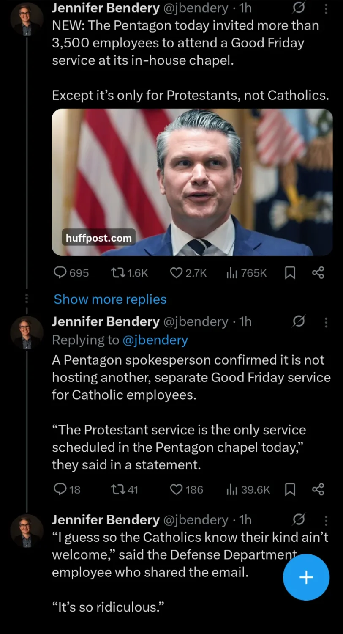This screenshot has height=634, width=343.
Task: Open the huffpost.com article image
Action: (192, 182)
